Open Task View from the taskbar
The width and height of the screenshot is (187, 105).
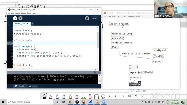tap(63, 102)
